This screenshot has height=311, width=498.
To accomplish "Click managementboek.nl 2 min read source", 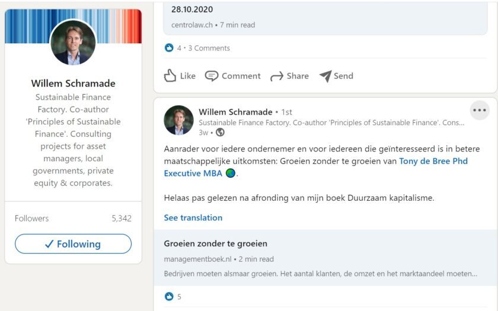I will (x=219, y=259).
